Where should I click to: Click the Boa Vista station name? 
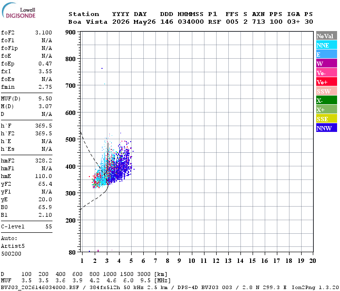88,22
